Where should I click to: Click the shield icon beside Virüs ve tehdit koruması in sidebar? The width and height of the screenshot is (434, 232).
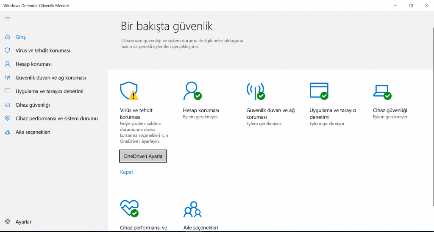click(8, 50)
